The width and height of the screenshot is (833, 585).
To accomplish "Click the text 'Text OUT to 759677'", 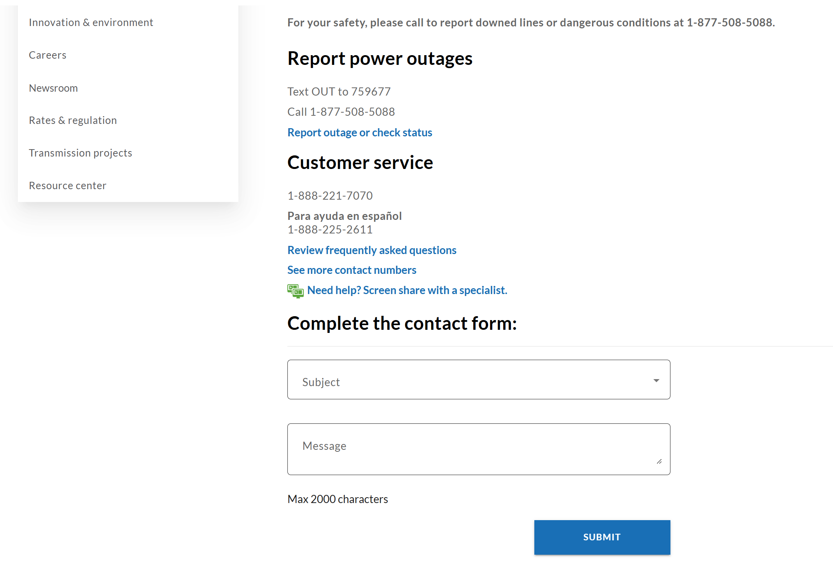I will [x=339, y=92].
